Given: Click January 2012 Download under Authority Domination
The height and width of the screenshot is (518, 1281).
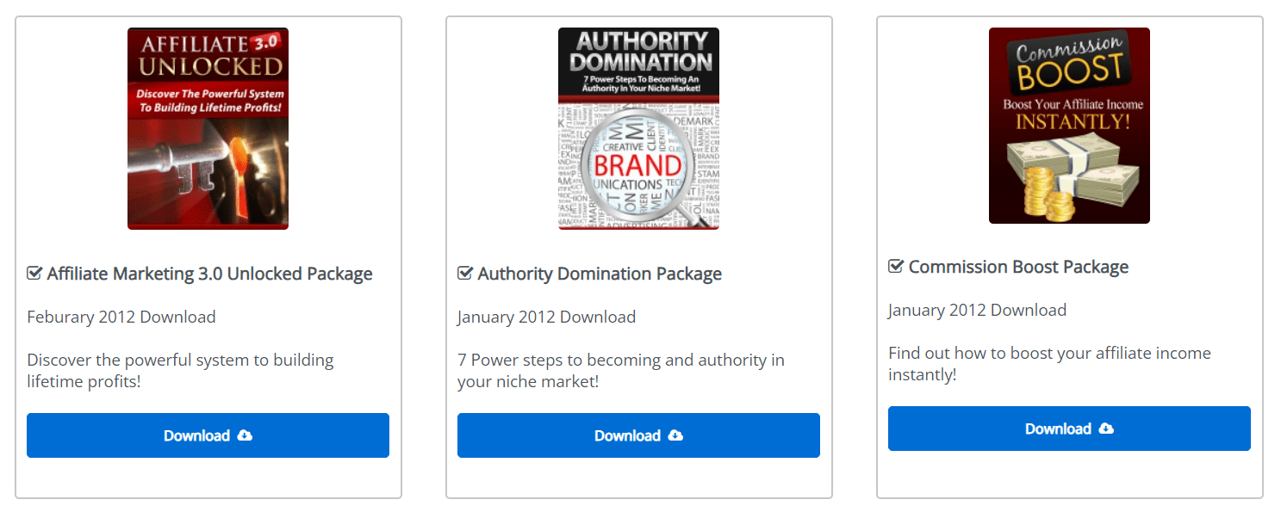Looking at the screenshot, I should tap(546, 317).
